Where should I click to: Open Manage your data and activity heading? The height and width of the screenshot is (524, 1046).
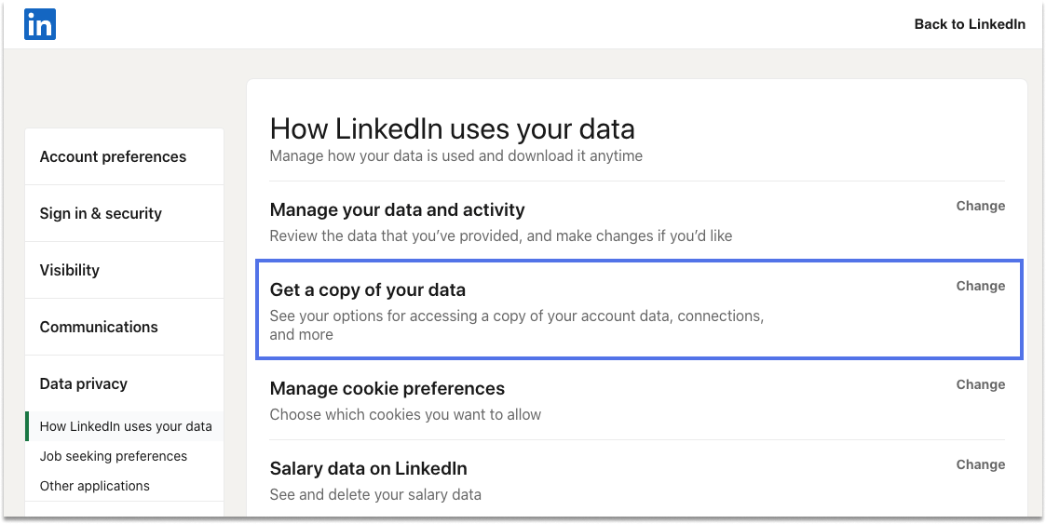click(397, 210)
